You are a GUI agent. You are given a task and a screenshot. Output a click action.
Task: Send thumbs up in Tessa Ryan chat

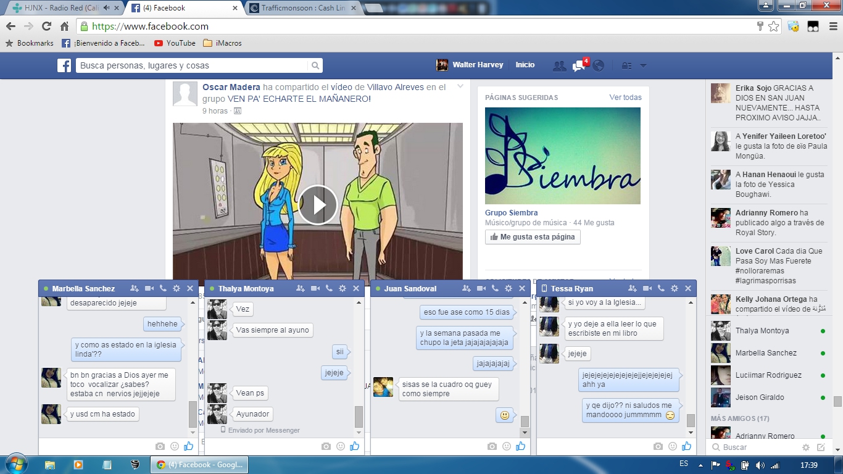pyautogui.click(x=687, y=446)
